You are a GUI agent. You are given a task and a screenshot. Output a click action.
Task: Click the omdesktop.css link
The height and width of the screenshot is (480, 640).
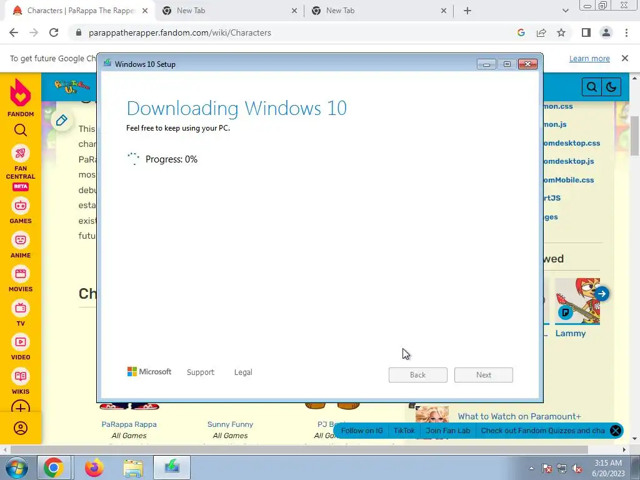(571, 143)
